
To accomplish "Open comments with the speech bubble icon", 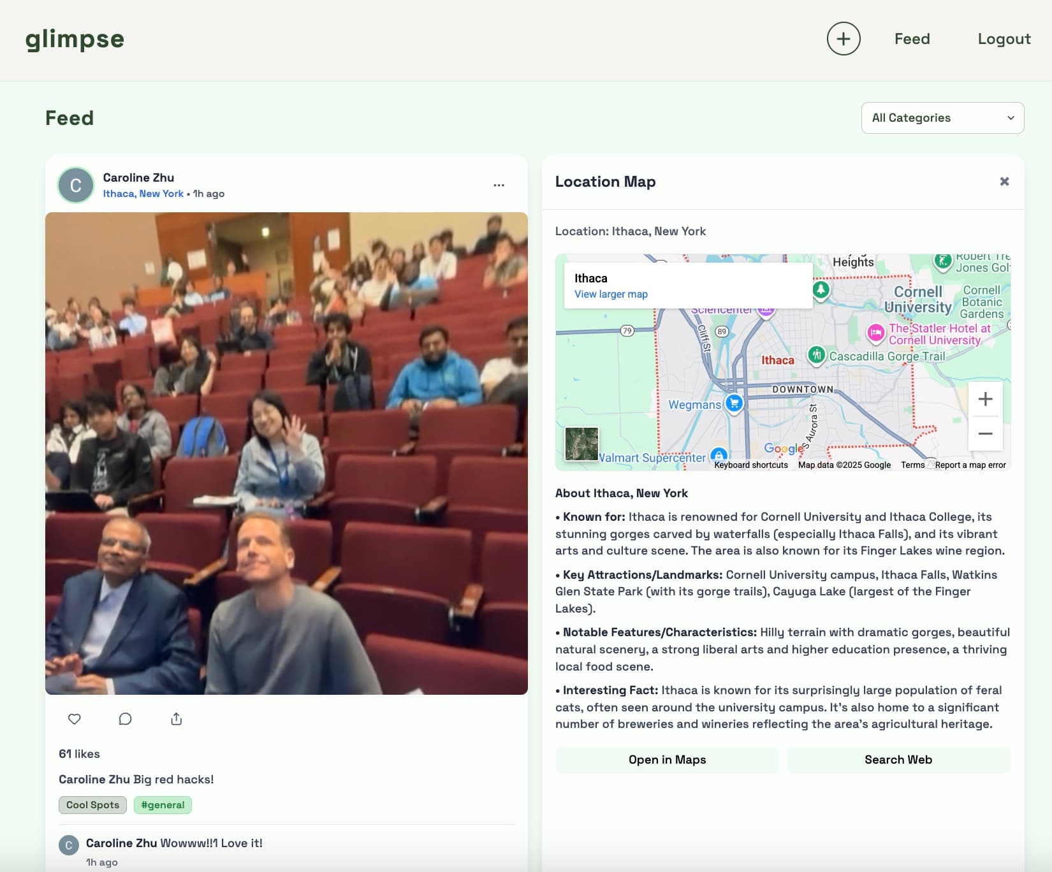I will (x=126, y=719).
